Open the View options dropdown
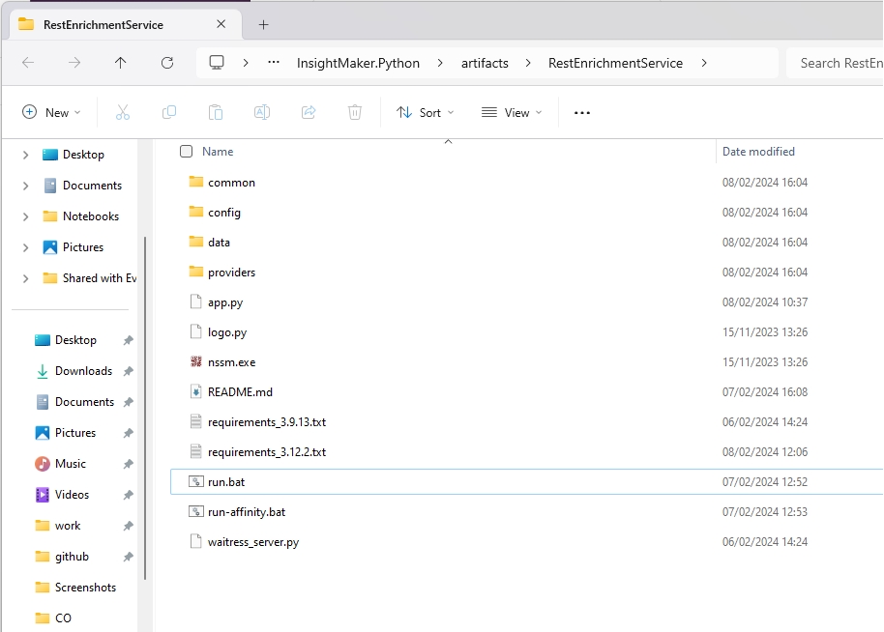 click(x=512, y=113)
